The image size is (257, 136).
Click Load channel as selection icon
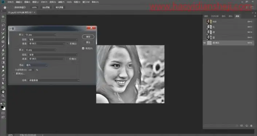click(x=237, y=126)
